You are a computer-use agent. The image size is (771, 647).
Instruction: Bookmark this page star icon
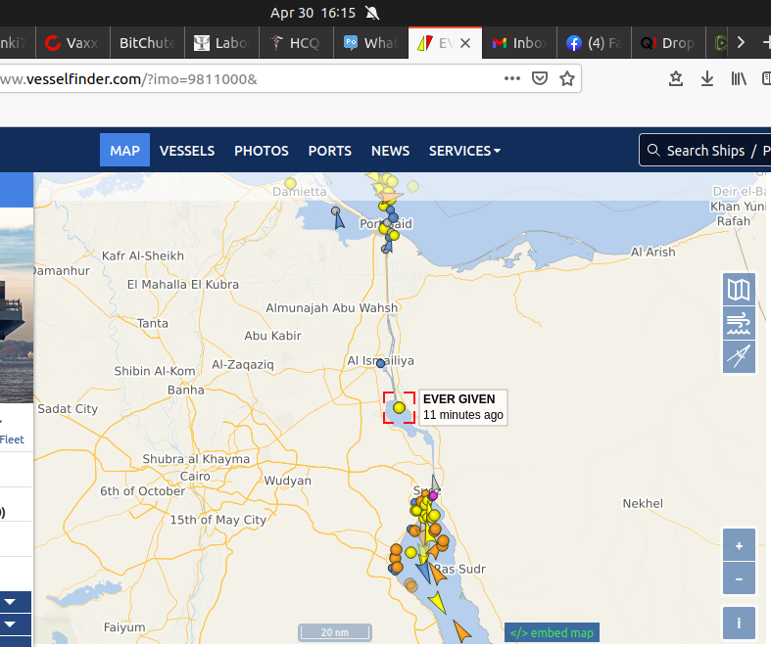click(x=567, y=78)
